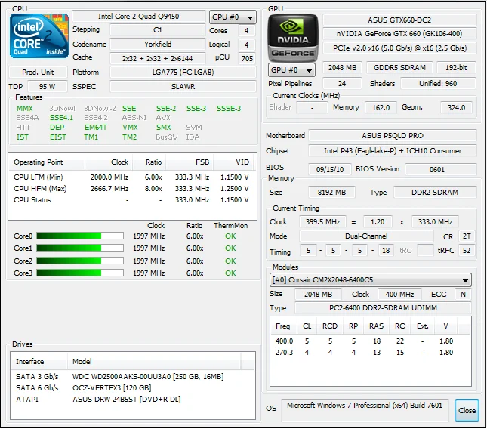
Task: Select the WDC WD2500AAKS drive row
Action: tap(133, 376)
